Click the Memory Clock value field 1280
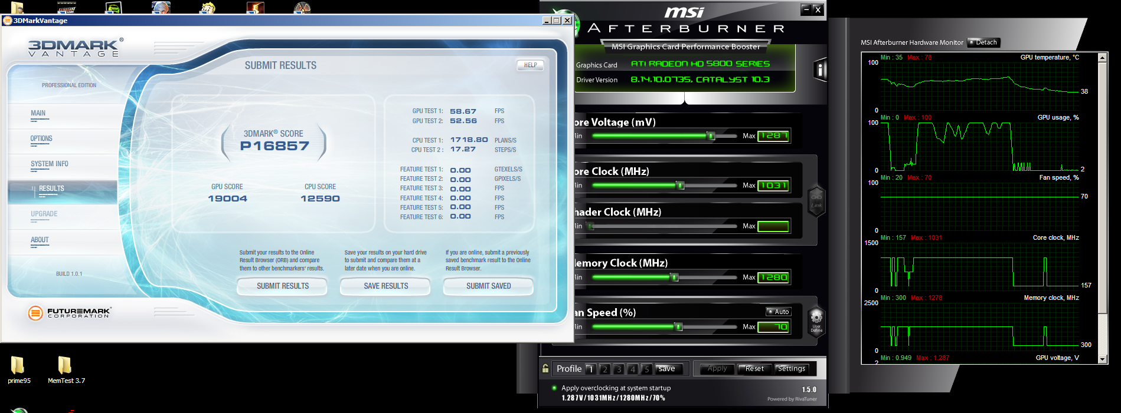 coord(773,277)
